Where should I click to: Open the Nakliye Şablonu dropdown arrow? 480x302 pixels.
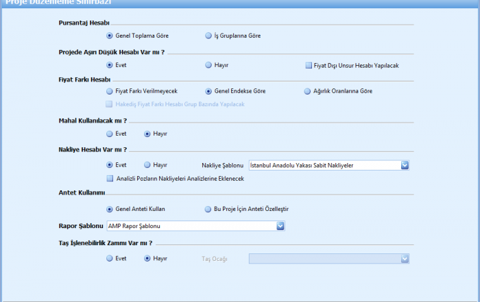click(x=405, y=165)
